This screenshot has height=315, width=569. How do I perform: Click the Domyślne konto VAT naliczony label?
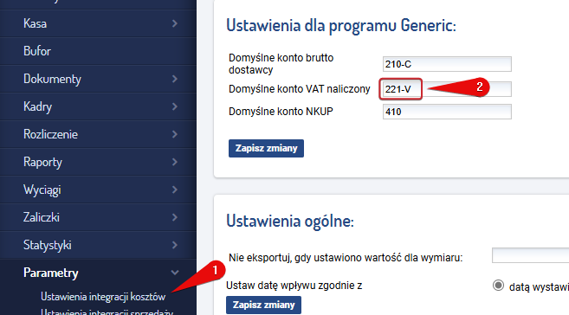click(300, 89)
